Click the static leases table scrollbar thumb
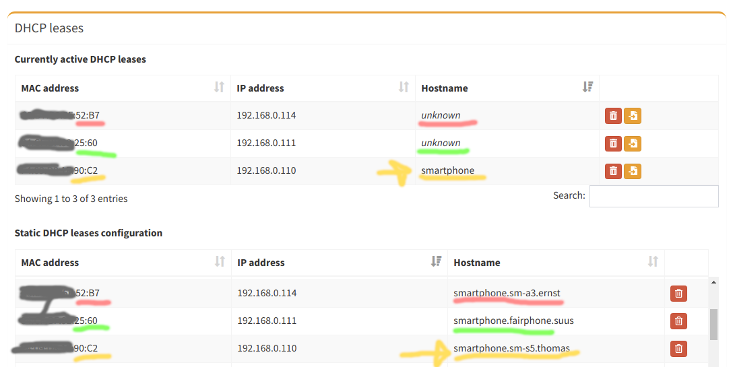 coord(713,324)
